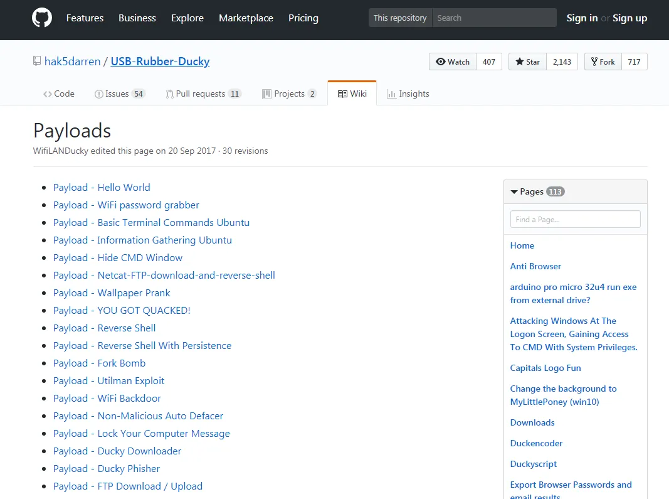Open Payload - Utilman Exploit
Viewport: 669px width, 499px height.
pyautogui.click(x=109, y=380)
